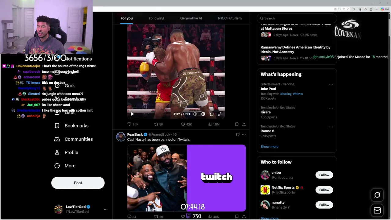Follow nanatty
391x220 pixels.
(324, 205)
